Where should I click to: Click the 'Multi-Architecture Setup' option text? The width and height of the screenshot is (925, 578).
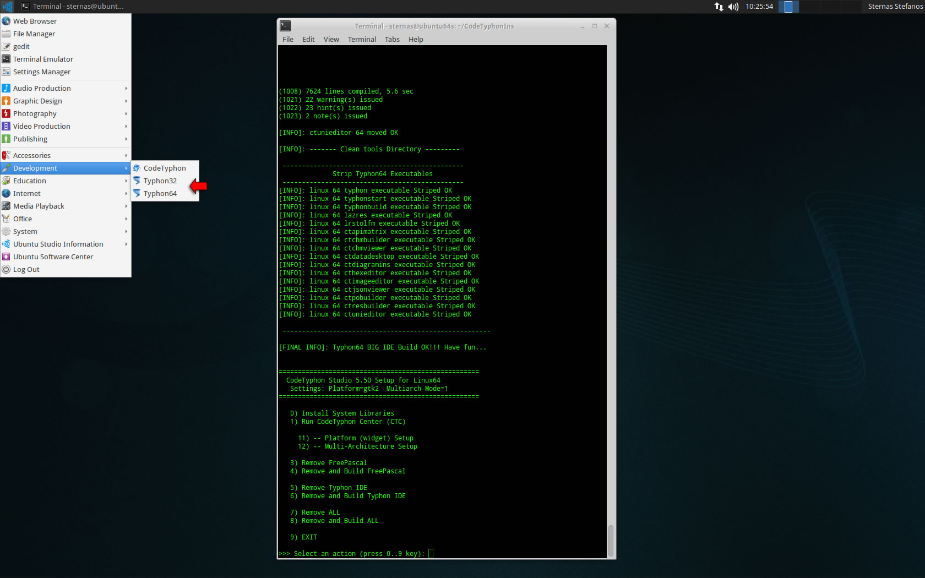click(371, 446)
